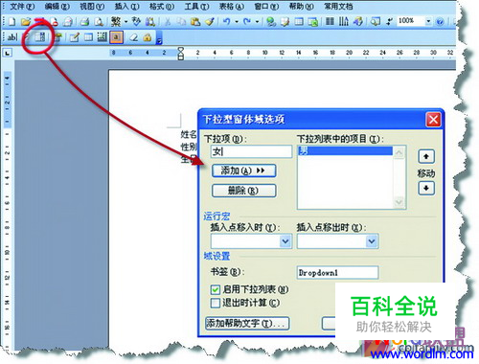The width and height of the screenshot is (479, 364).
Task: Open the 繁 conversion dropdown arrow
Action: 125,22
